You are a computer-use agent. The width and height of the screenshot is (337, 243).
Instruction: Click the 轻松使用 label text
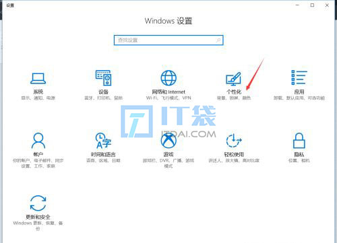pos(234,154)
